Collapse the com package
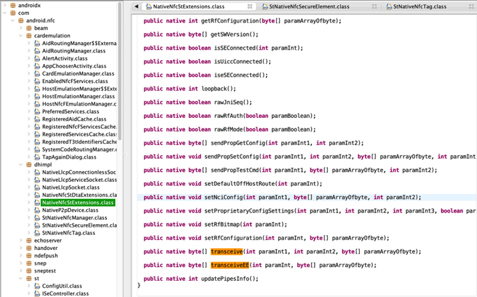Viewport: 477px width, 297px height. 5,13
